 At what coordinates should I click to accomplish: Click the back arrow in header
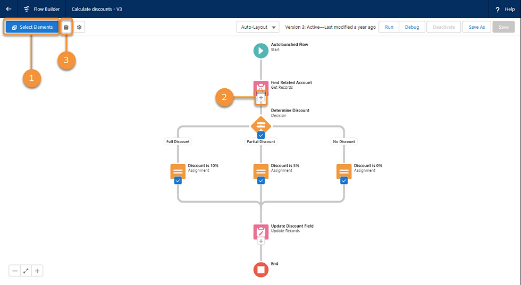click(x=9, y=9)
